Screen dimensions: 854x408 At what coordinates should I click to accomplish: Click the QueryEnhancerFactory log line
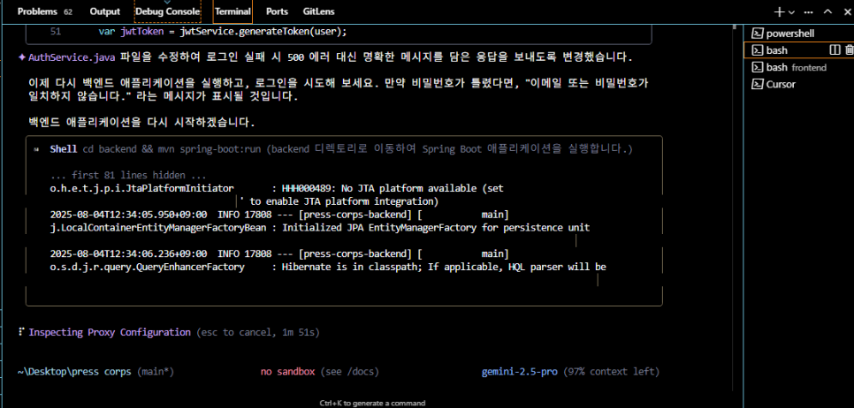point(328,267)
